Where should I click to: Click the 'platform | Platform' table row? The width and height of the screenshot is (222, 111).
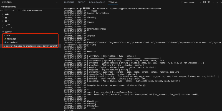[x=115, y=65]
